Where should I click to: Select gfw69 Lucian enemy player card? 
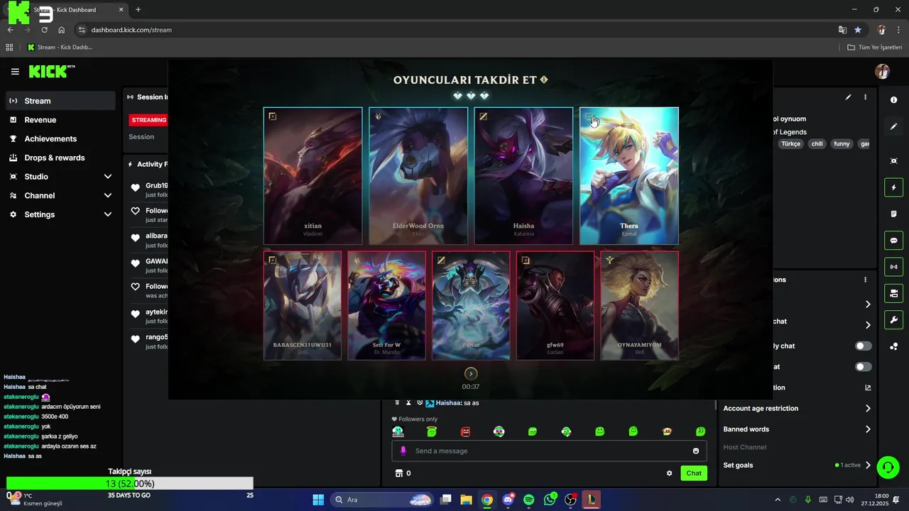point(555,305)
